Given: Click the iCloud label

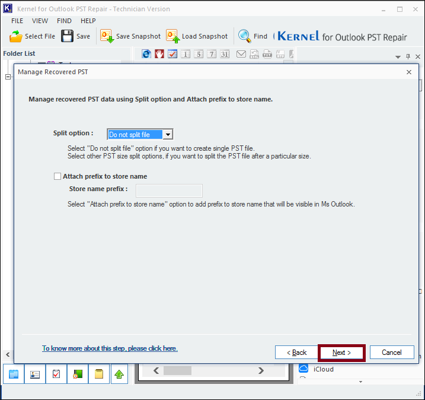Looking at the screenshot, I should [324, 369].
